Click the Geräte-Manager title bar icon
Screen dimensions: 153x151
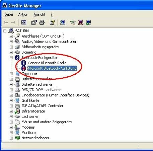click(x=5, y=5)
